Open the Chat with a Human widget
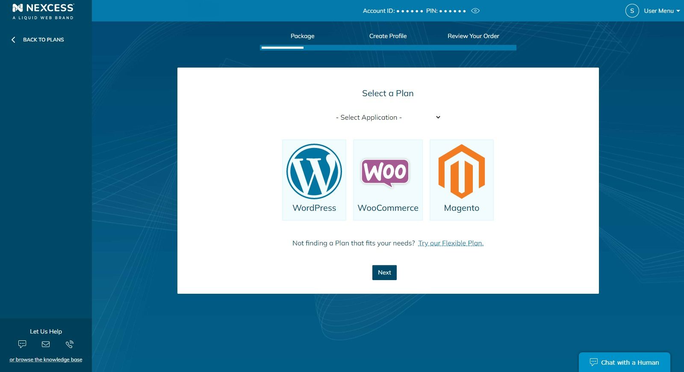Screen dimensions: 684x372 [624, 362]
